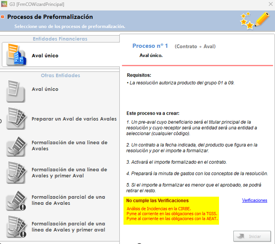This screenshot has width=275, height=244.
Task: Click Pyme al corriente con la TGSS line
Action: [x=172, y=214]
